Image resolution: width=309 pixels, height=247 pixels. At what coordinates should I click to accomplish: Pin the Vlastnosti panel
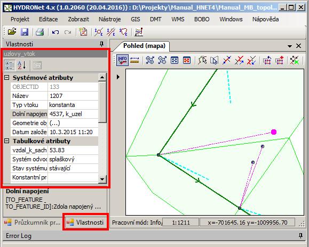click(x=102, y=44)
